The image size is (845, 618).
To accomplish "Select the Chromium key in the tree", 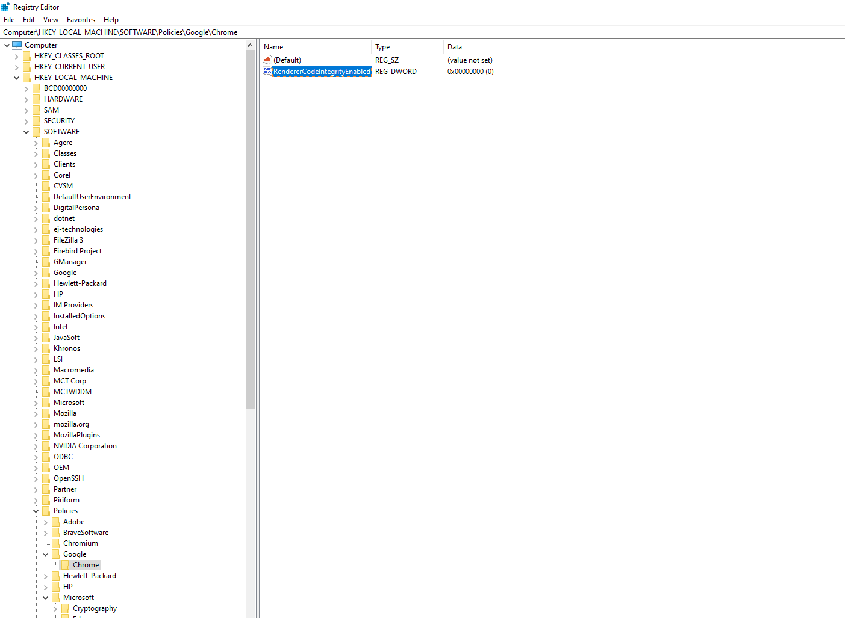I will point(80,543).
